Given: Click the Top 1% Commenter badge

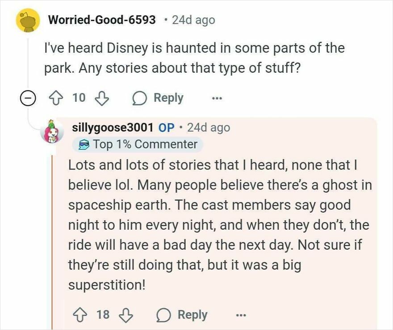Looking at the screenshot, I should 139,144.
